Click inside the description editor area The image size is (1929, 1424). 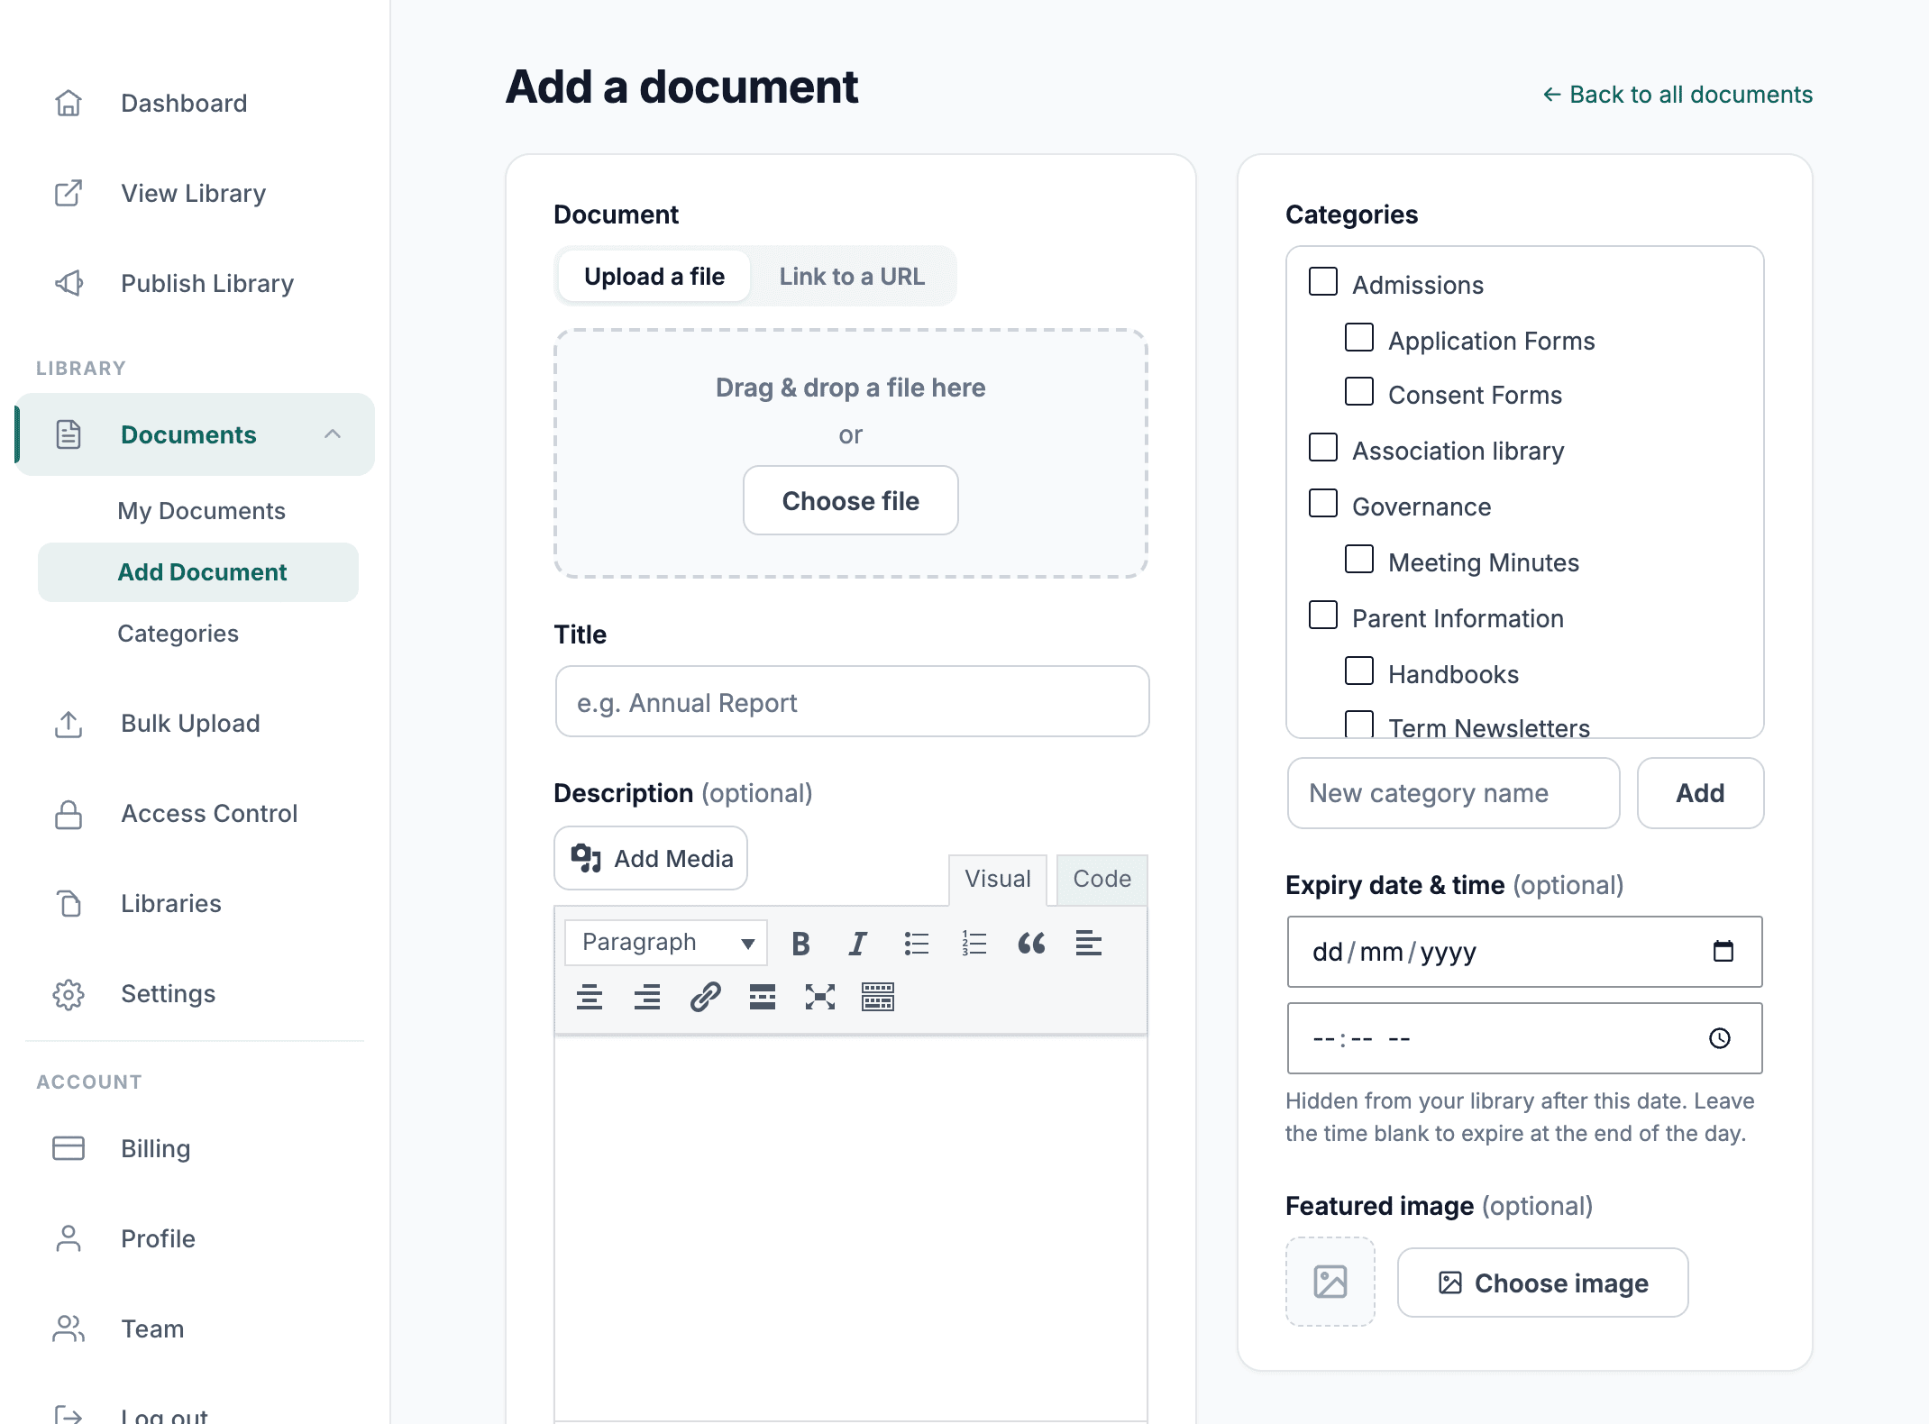pyautogui.click(x=851, y=1228)
